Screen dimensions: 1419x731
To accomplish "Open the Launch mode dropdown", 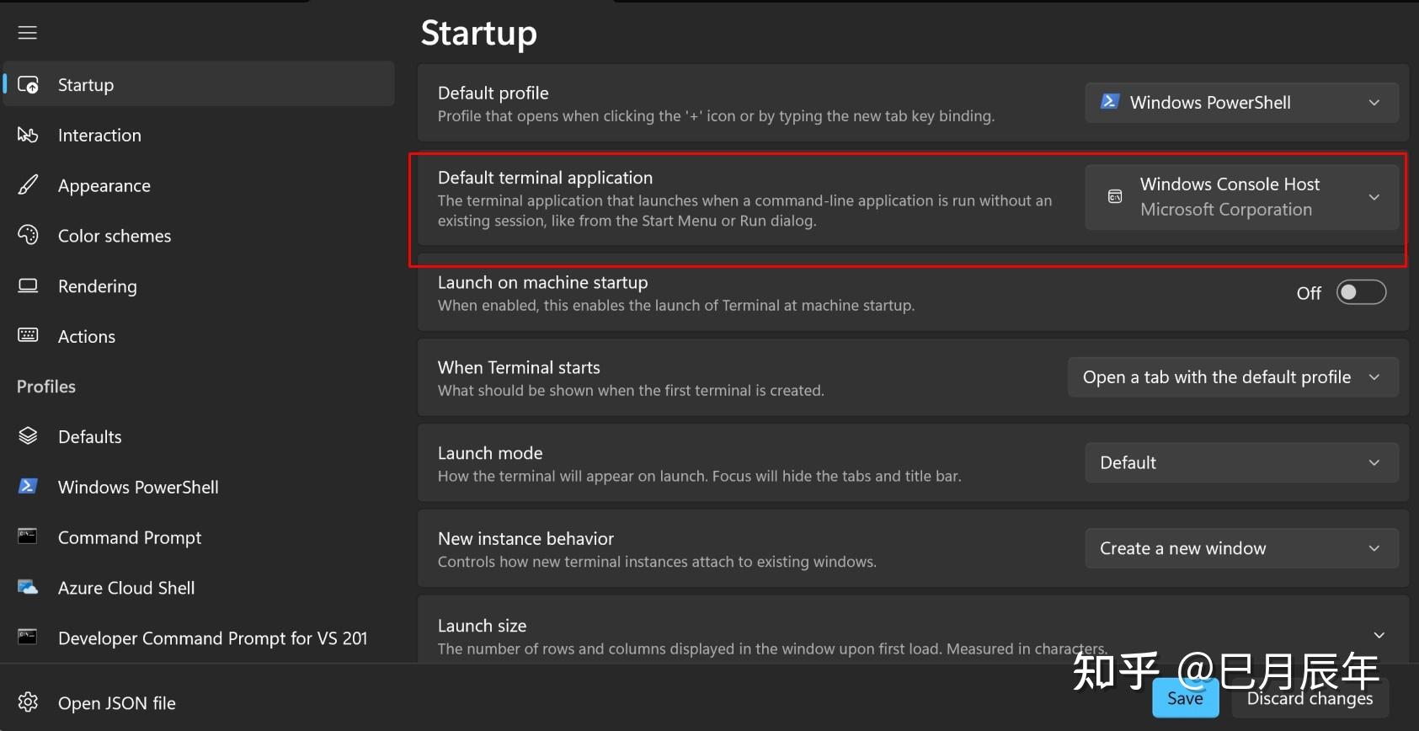I will pos(1240,462).
